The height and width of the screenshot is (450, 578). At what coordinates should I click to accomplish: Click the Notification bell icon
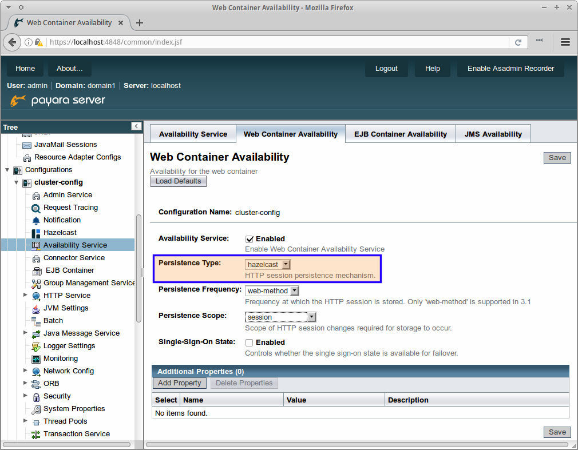[x=36, y=220]
